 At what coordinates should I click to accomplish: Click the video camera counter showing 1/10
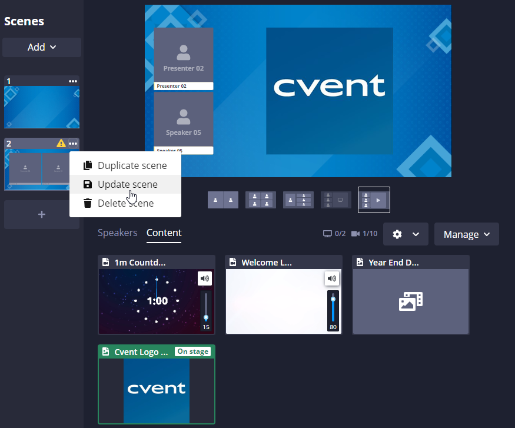click(356, 233)
